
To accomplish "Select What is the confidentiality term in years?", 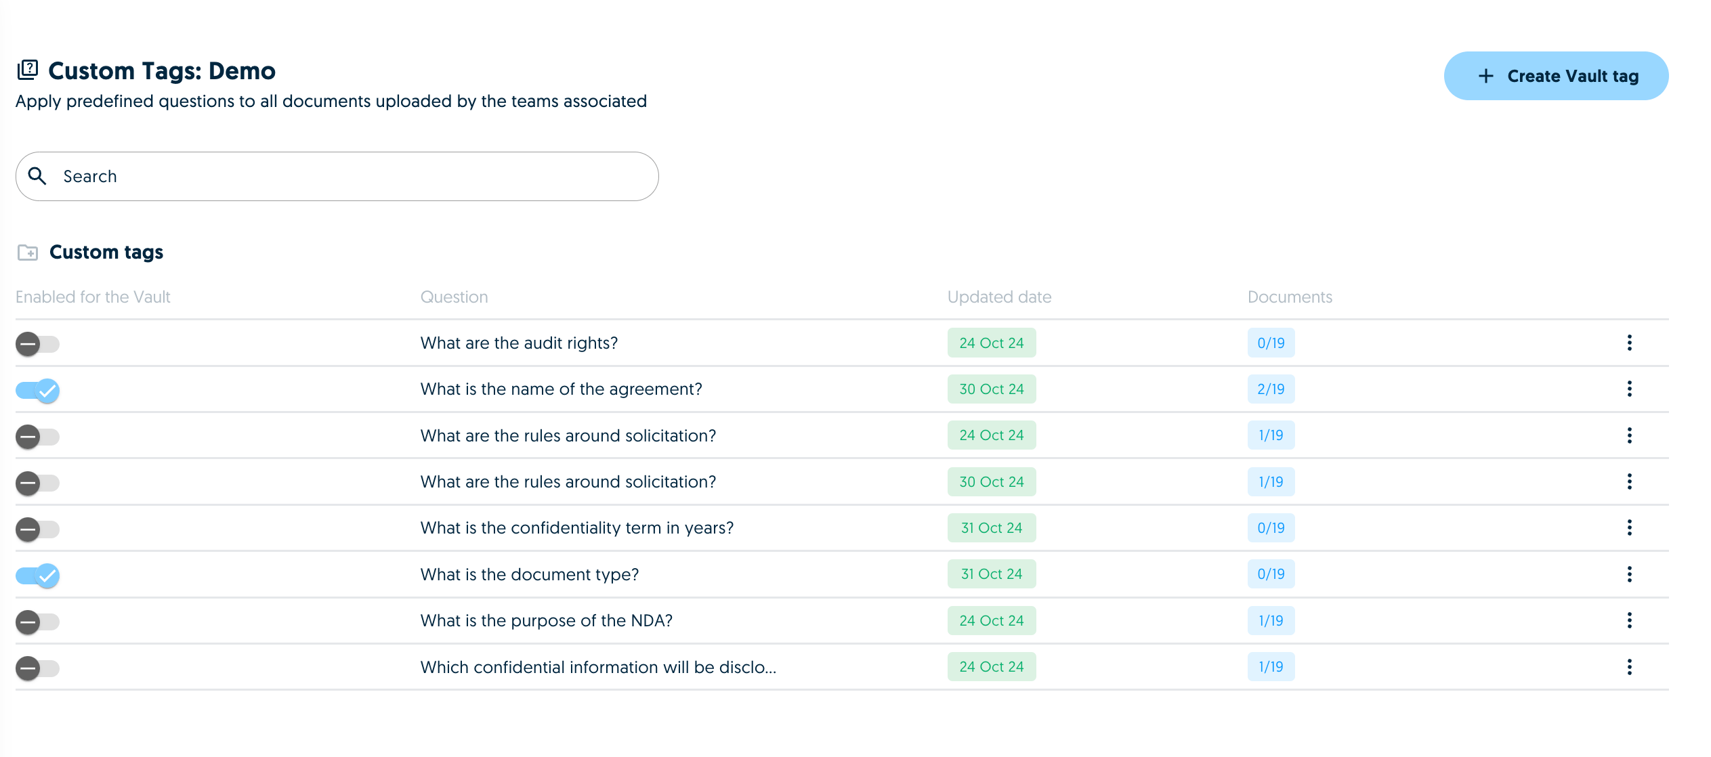I will (576, 527).
